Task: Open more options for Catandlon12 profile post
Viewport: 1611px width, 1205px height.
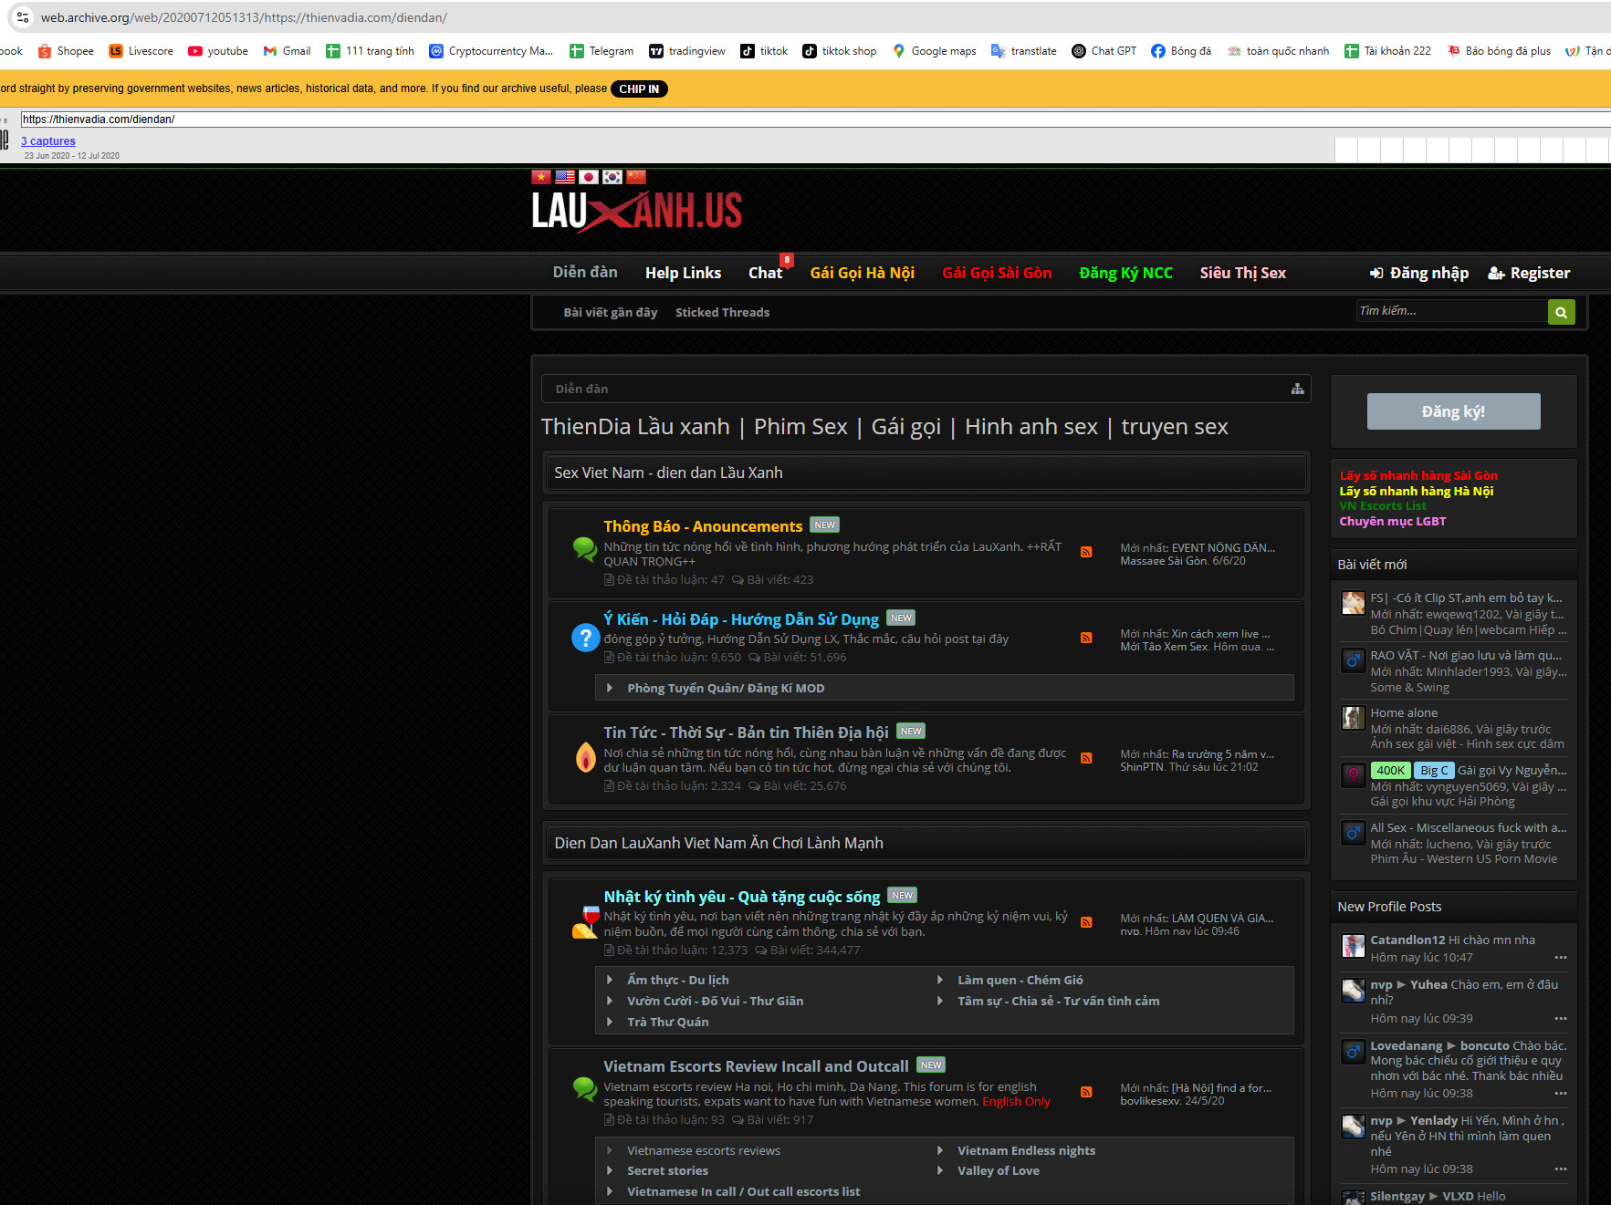Action: [x=1560, y=958]
